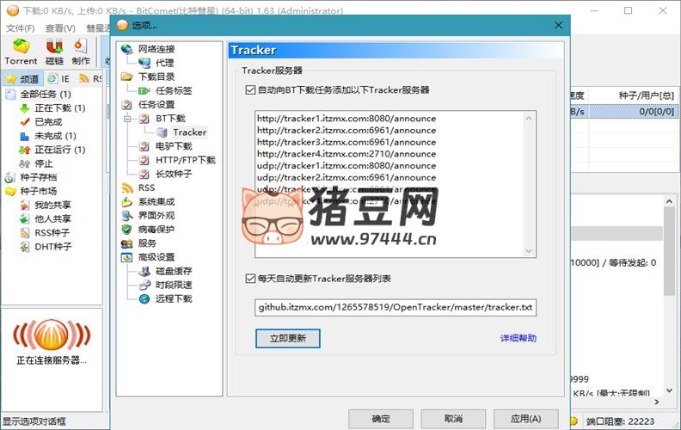Uncheck 自动向BT下载任务添加以下Tracker服务器 checkbox
Viewport: 681px width, 430px height.
point(250,89)
